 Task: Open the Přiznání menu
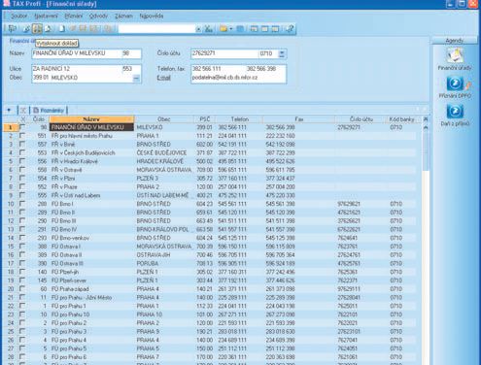tap(73, 16)
